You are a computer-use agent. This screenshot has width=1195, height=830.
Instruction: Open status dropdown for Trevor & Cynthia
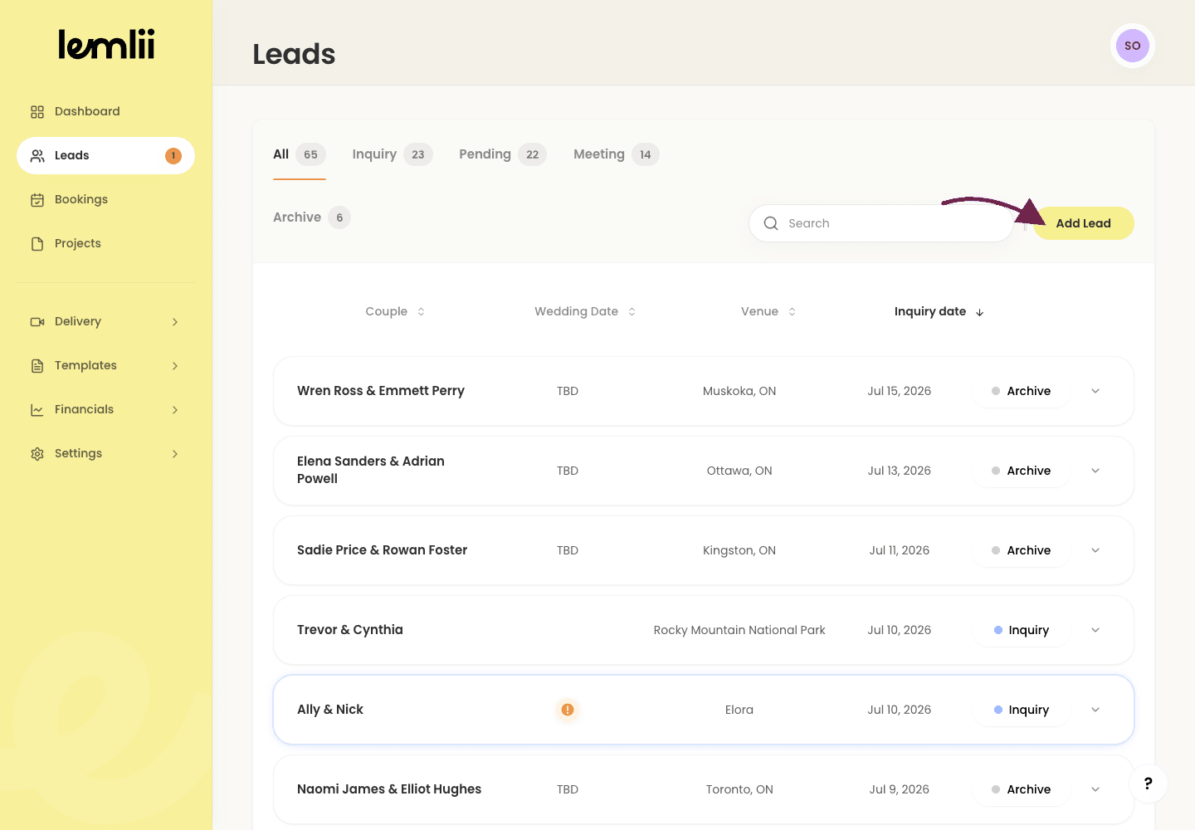click(1095, 630)
